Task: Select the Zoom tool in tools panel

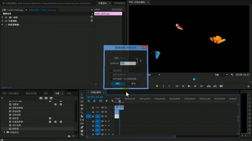Action: (82, 135)
